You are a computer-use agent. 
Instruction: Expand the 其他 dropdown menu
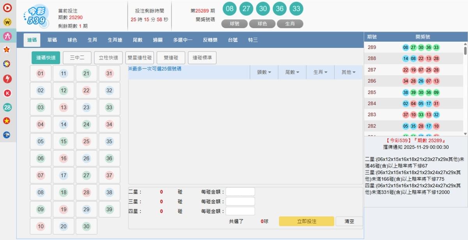click(348, 72)
